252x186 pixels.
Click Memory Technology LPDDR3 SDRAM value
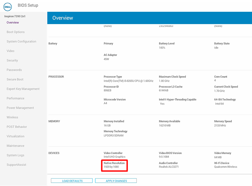tap(113, 135)
